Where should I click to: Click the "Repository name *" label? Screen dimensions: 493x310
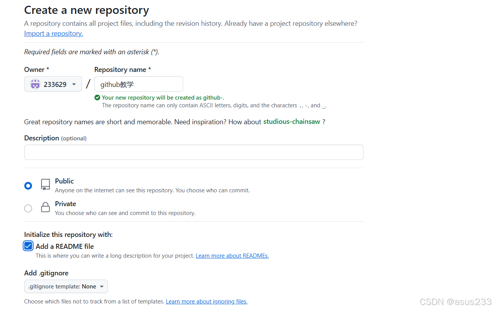pos(123,70)
